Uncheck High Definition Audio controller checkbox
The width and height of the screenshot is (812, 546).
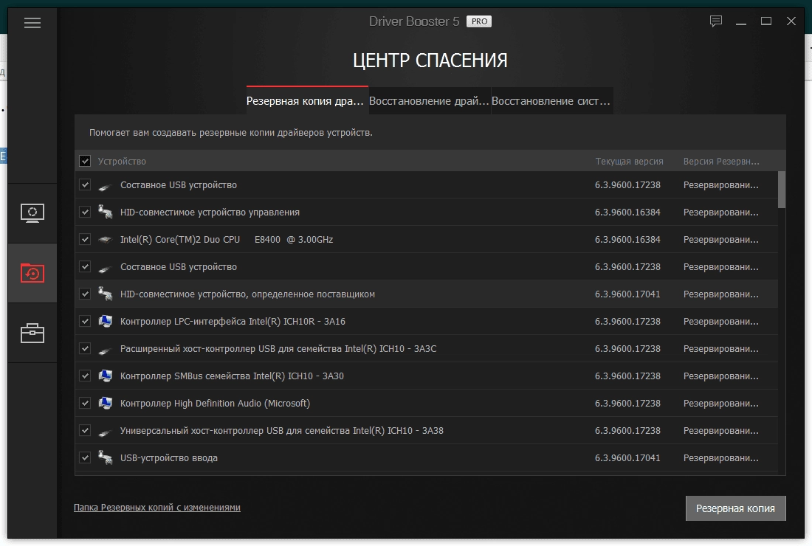85,403
